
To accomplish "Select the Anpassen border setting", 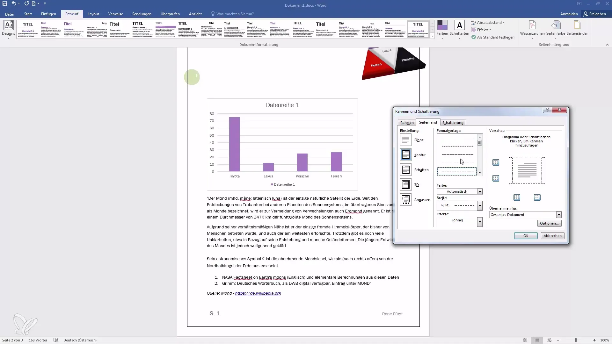I will coord(405,200).
